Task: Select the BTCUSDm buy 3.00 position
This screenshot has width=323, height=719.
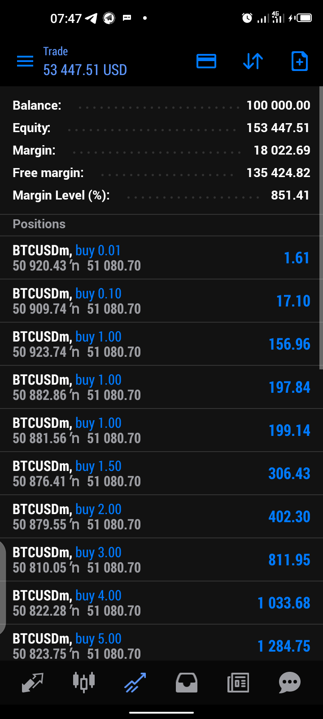Action: [161, 560]
